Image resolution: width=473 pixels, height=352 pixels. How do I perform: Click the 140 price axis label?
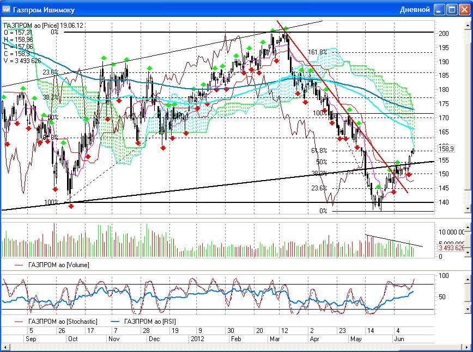tap(444, 202)
